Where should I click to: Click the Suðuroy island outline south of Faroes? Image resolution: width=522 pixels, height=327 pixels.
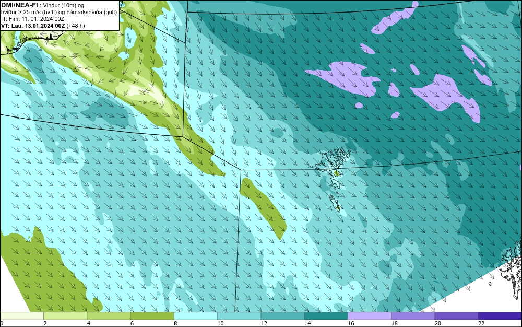(335, 204)
